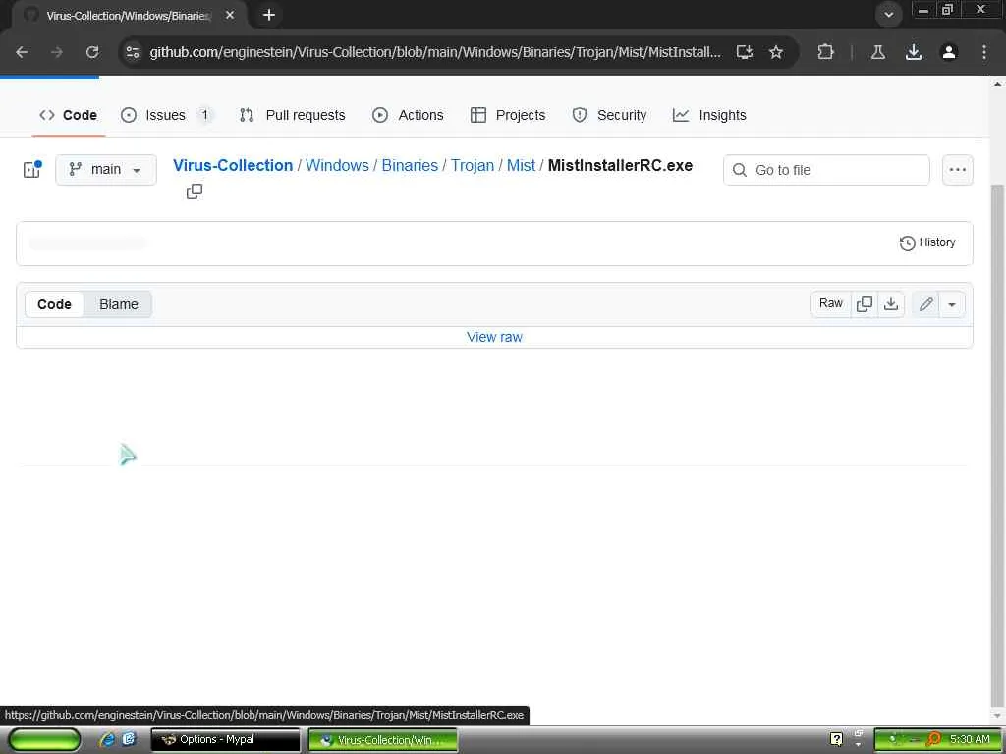Go to Virus-Collection repository root
Image resolution: width=1006 pixels, height=754 pixels.
pos(233,165)
